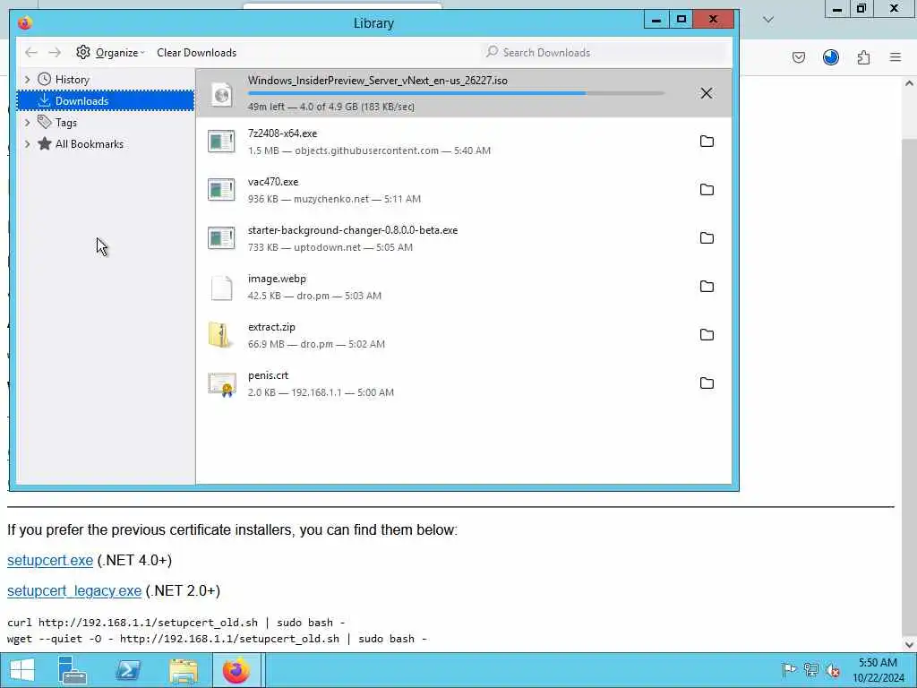Launch Server Manager from the taskbar

73,670
